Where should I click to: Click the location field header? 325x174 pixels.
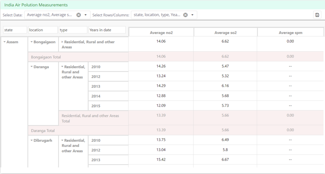point(43,30)
